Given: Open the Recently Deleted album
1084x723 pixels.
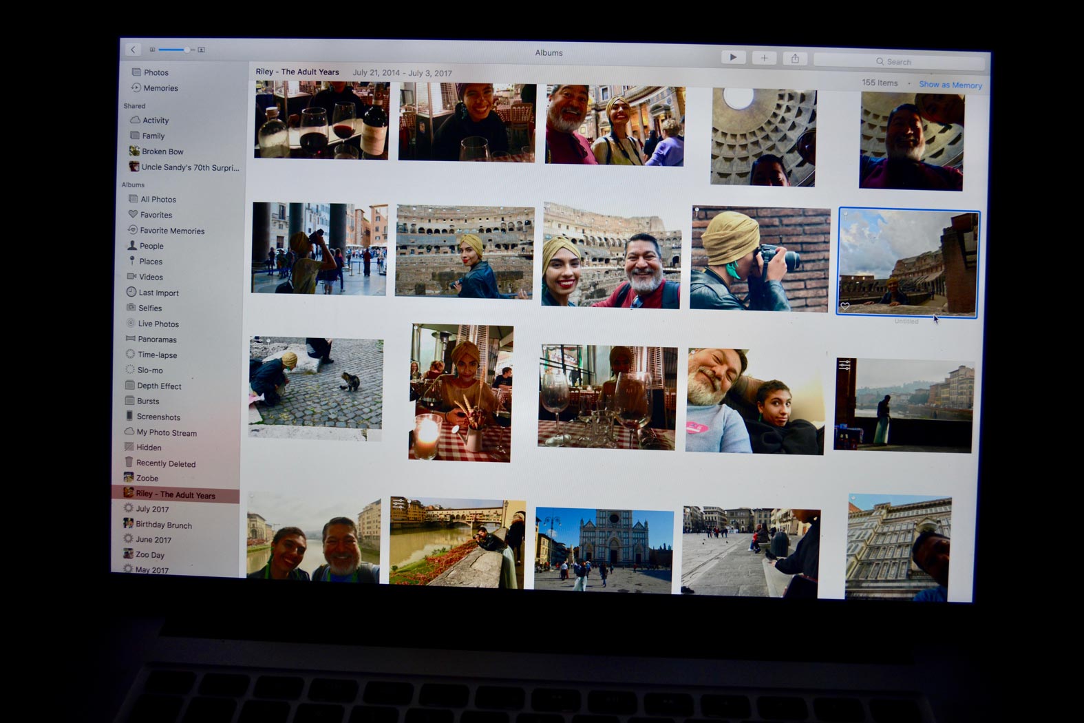Looking at the screenshot, I should coord(165,463).
